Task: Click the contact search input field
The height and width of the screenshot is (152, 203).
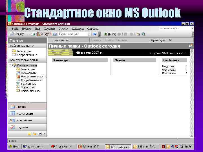Action: pyautogui.click(x=73, y=34)
